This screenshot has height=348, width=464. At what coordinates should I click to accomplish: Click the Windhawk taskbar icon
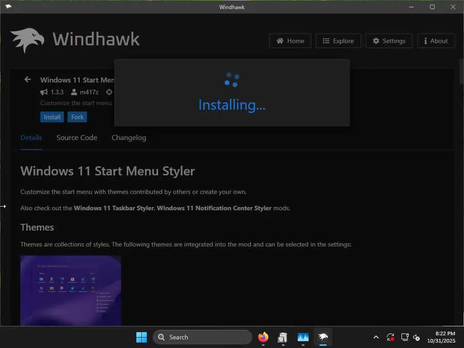click(323, 337)
